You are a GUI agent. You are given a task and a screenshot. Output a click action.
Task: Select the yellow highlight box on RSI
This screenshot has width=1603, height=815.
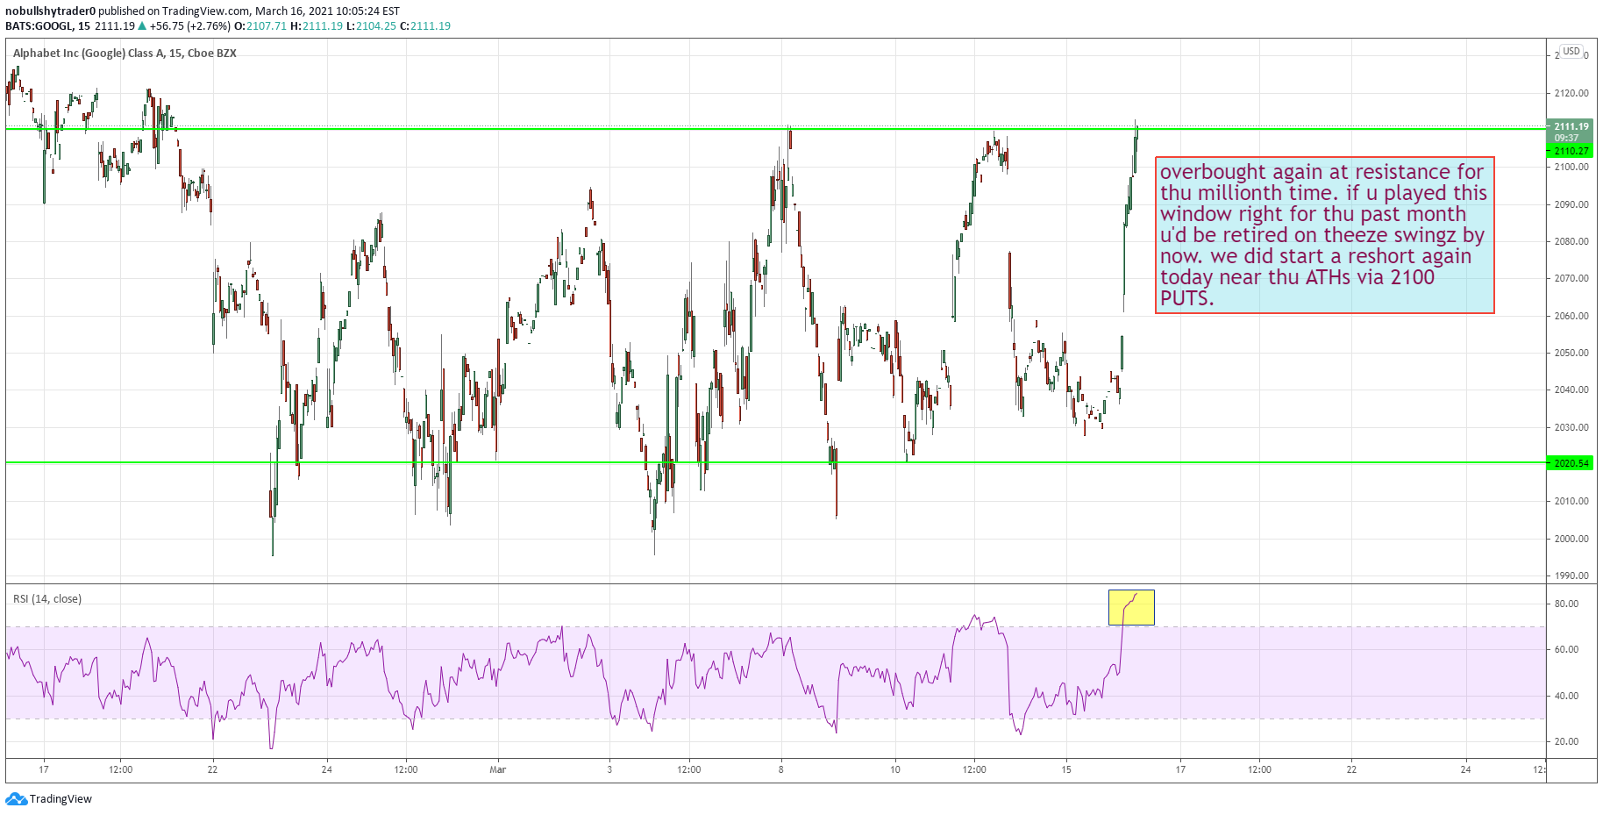tap(1131, 607)
